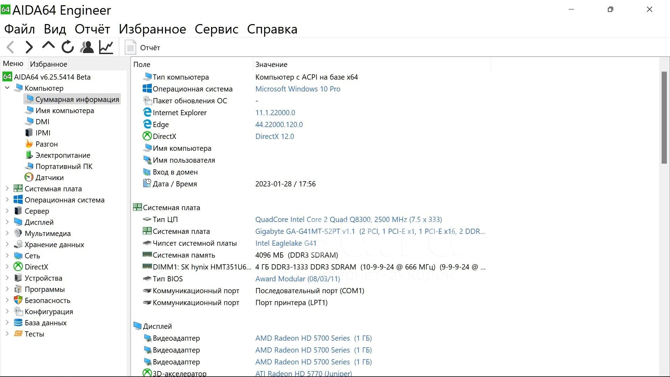Click the Windows logo icon beside Операционная система field

click(147, 88)
